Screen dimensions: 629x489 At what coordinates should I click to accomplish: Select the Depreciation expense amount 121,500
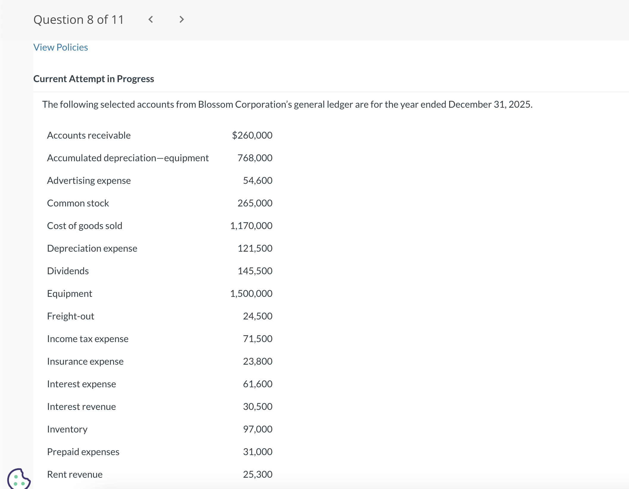pyautogui.click(x=255, y=248)
